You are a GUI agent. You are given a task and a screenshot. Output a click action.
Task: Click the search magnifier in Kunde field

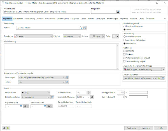point(81,28)
